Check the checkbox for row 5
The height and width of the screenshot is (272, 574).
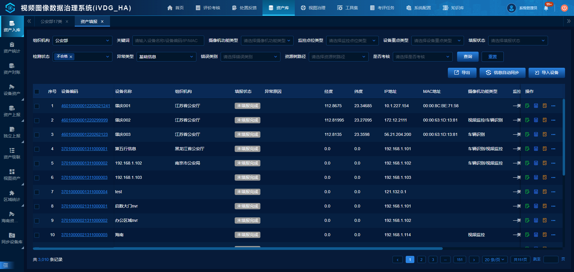pos(37,163)
